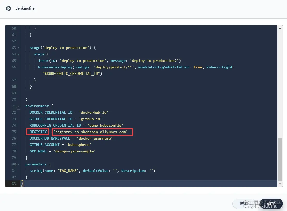Click the DOCKERHUB_NAMESPACE variable
The width and height of the screenshot is (287, 211).
click(50, 138)
